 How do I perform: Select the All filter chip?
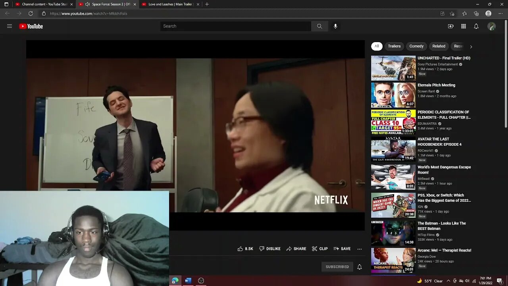(x=377, y=46)
